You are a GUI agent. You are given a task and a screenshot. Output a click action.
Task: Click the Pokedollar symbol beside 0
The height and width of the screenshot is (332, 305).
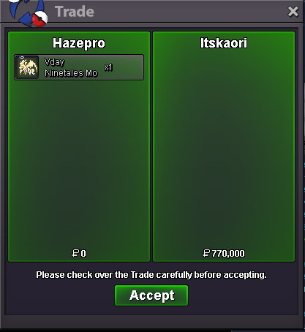click(x=75, y=253)
